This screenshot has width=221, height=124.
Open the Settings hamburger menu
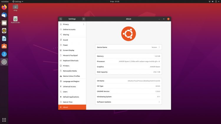tap(84, 19)
